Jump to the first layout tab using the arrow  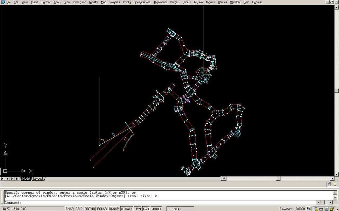pyautogui.click(x=2, y=178)
